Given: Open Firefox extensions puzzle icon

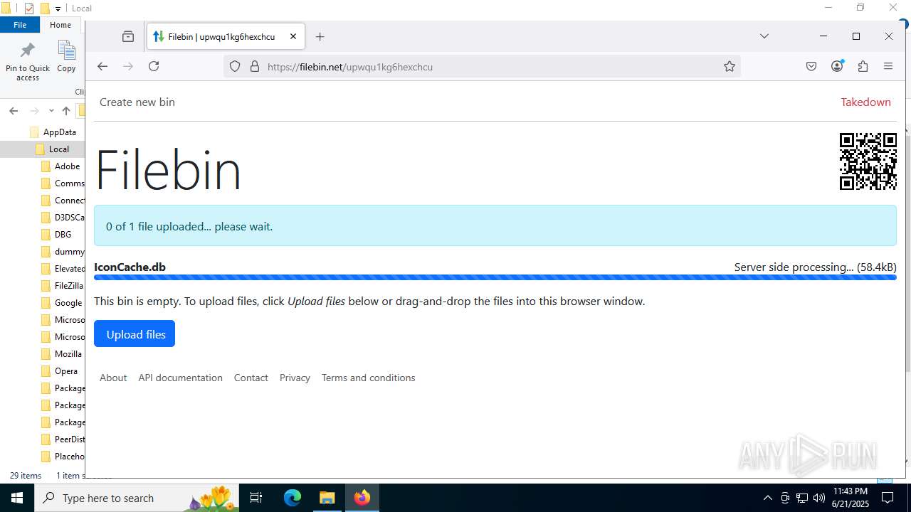Looking at the screenshot, I should [x=863, y=66].
